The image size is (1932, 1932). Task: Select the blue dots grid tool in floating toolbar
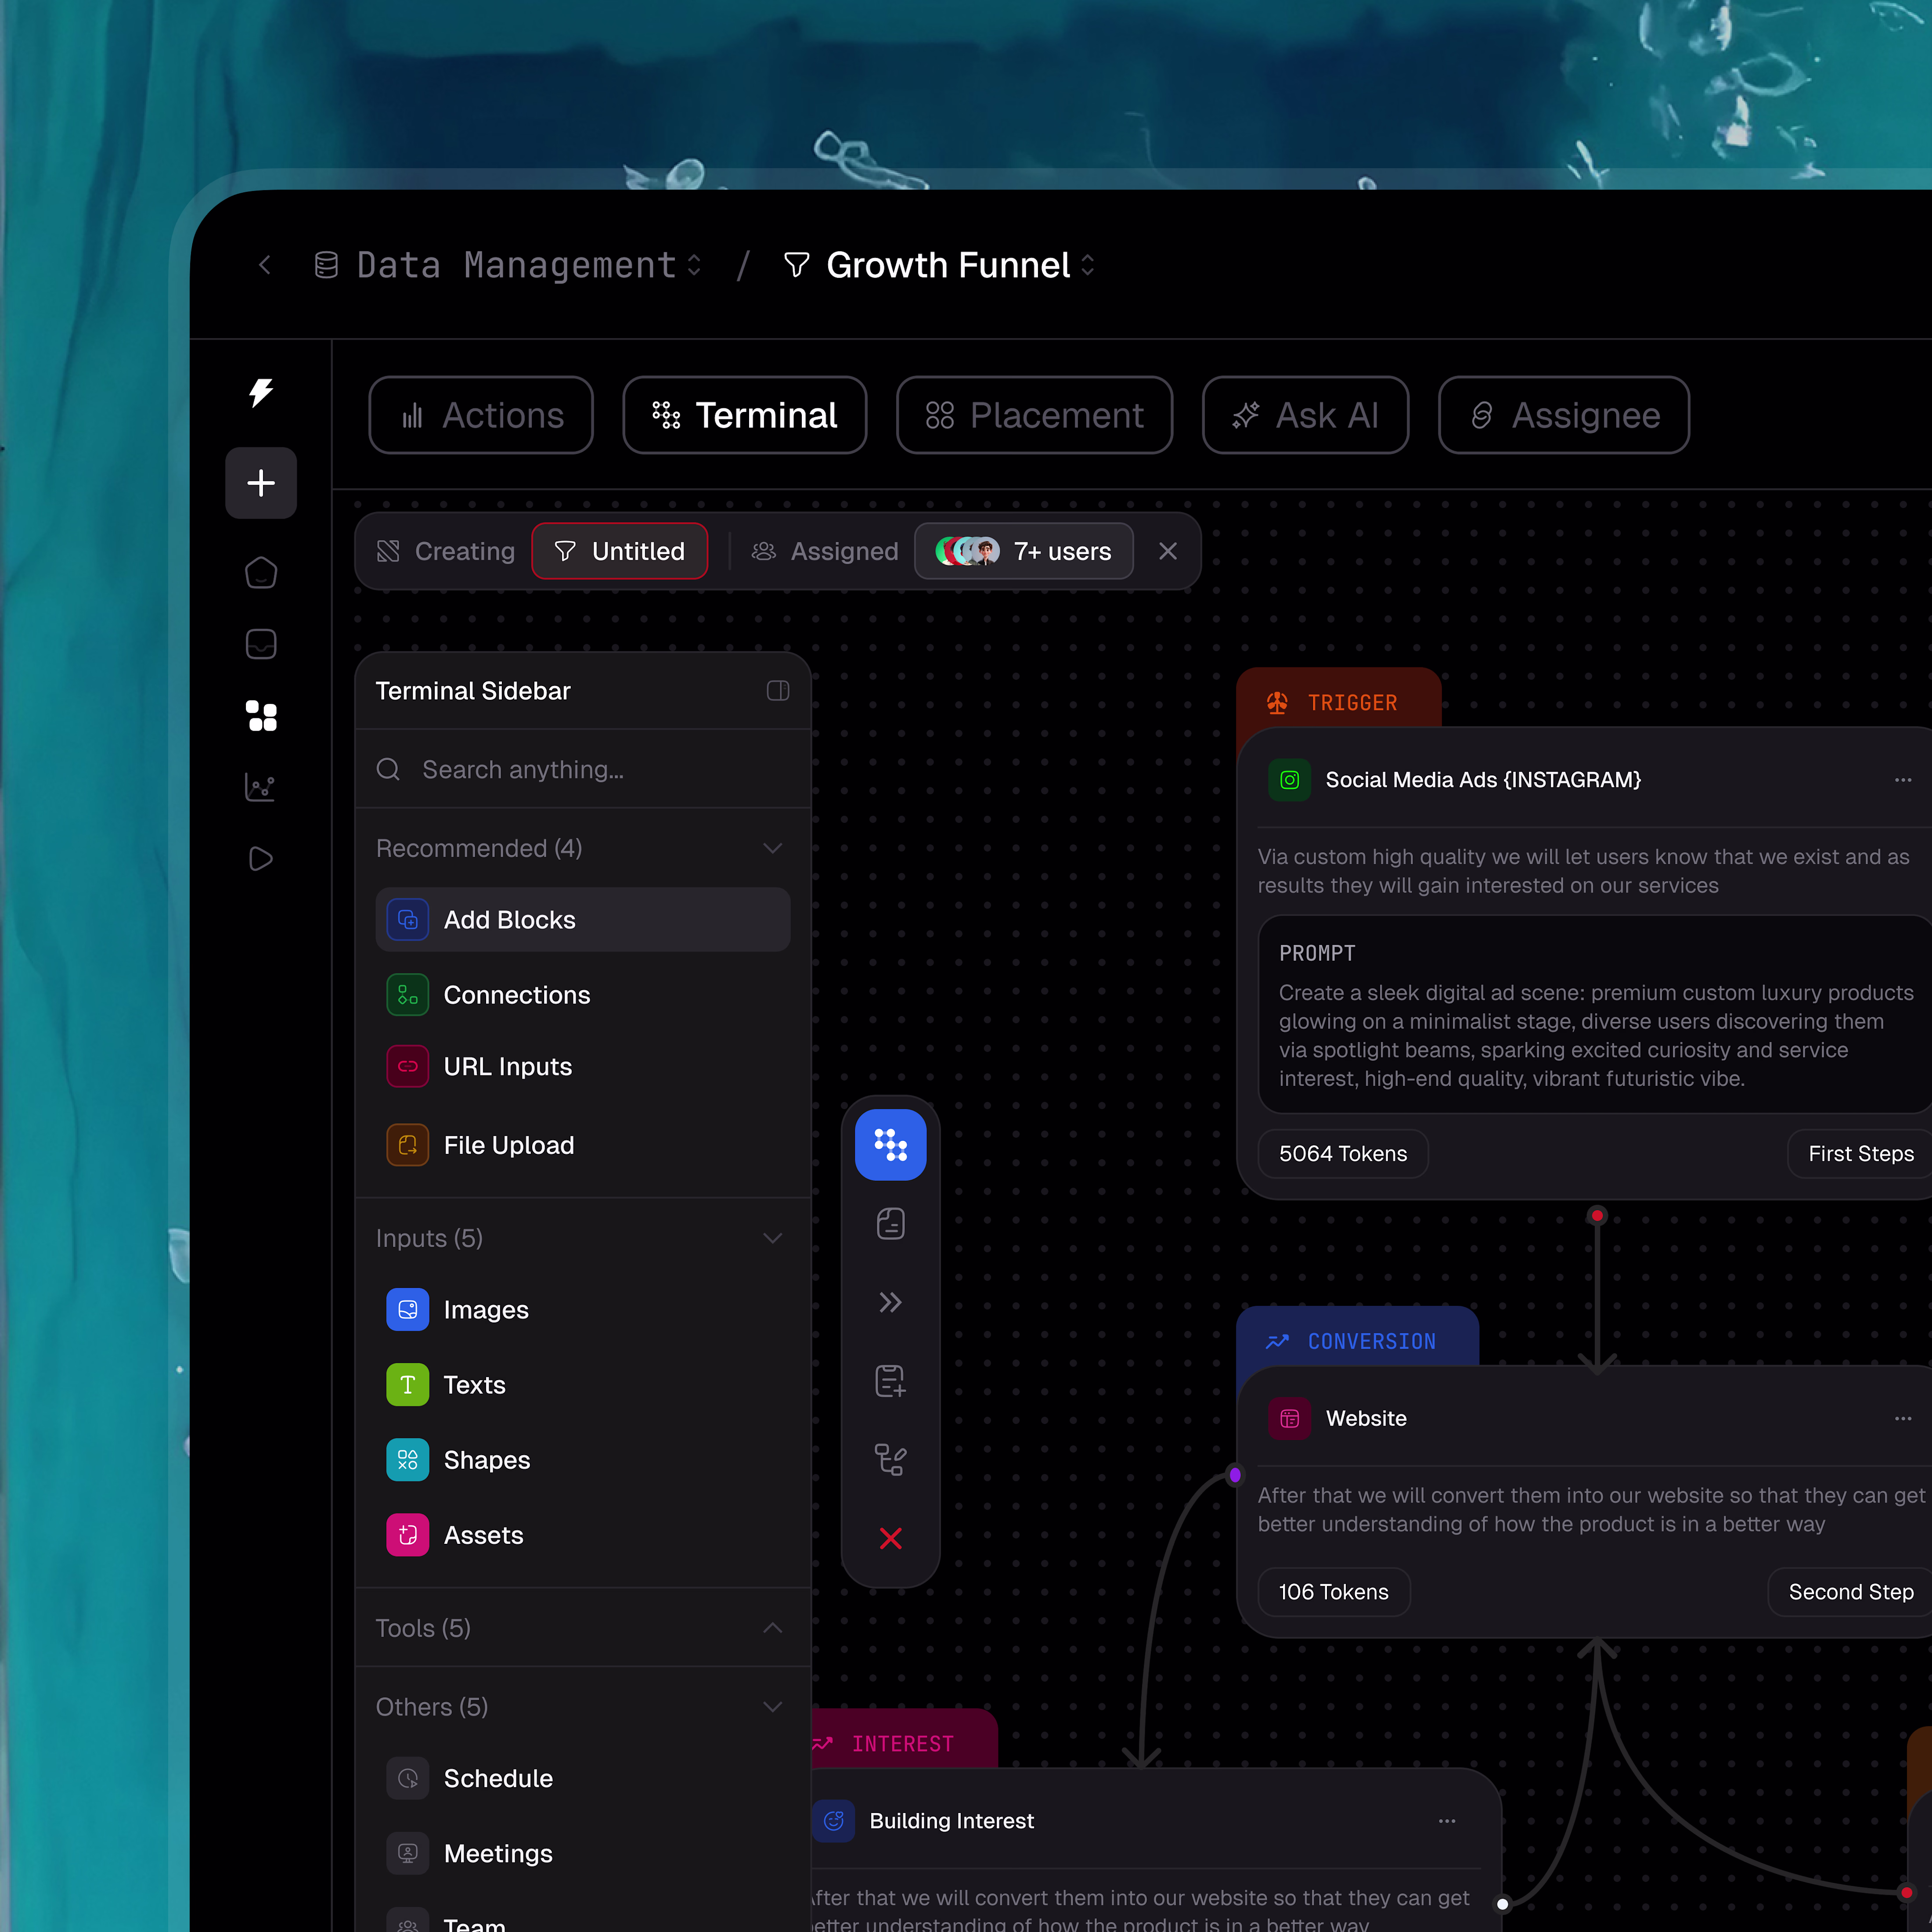(890, 1145)
